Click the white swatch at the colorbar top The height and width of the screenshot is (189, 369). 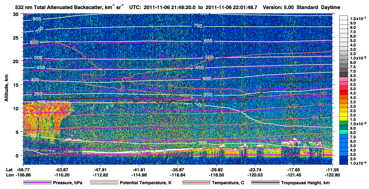pyautogui.click(x=344, y=18)
